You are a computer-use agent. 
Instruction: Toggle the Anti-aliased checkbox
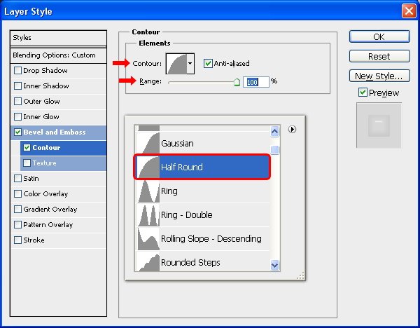208,64
